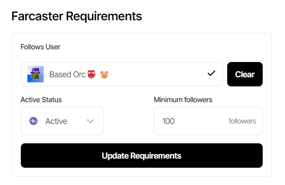The image size is (285, 185).
Task: Click the Active Status label
Action: pos(41,100)
